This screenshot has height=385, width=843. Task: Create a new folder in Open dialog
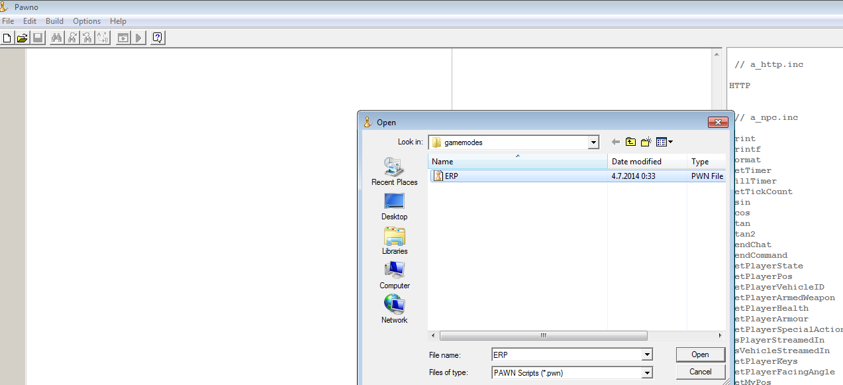tap(646, 142)
